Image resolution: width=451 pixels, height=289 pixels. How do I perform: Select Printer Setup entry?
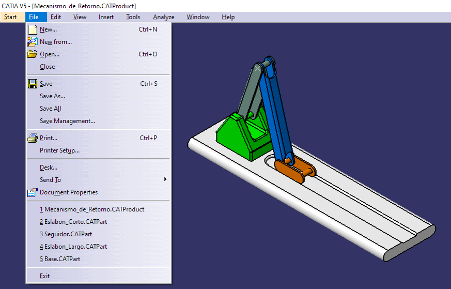click(x=59, y=150)
